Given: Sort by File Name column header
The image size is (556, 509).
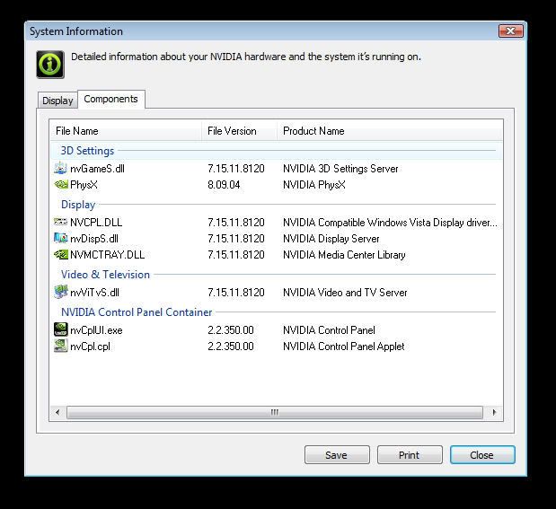Looking at the screenshot, I should coord(126,131).
